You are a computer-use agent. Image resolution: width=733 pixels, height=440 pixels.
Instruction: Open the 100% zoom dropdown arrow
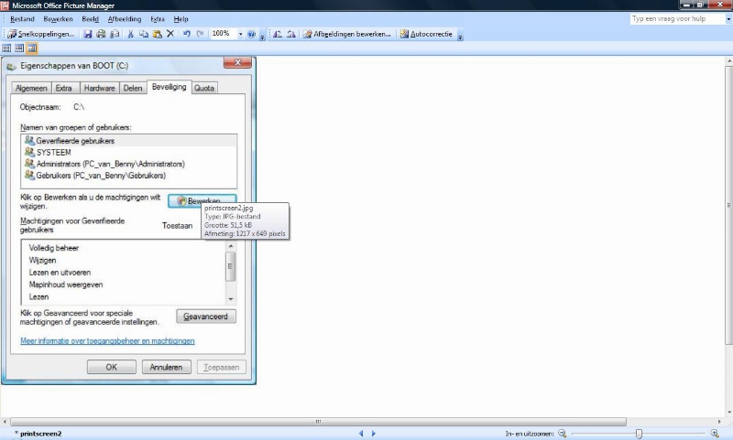pyautogui.click(x=241, y=34)
